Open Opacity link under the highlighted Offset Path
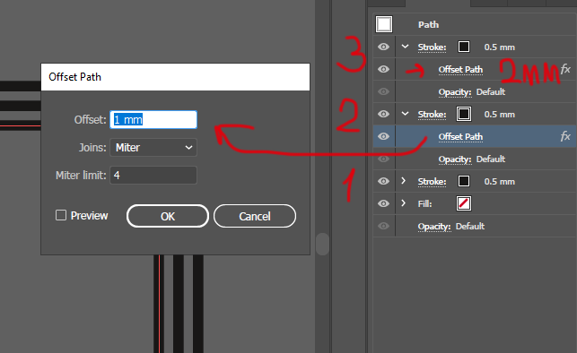This screenshot has height=353, width=577. coord(455,159)
